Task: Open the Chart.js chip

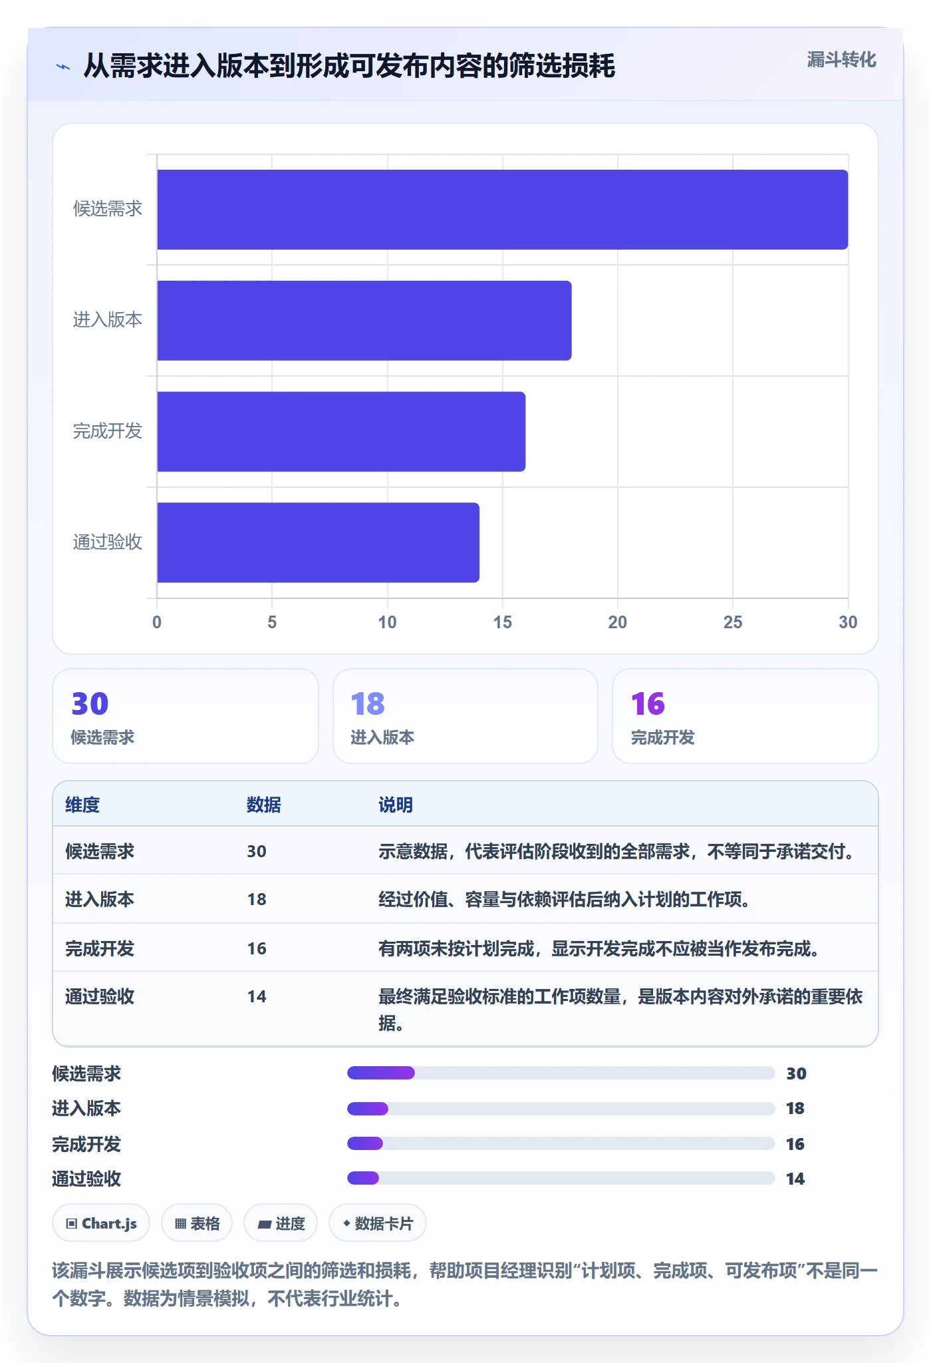Action: coord(101,1223)
